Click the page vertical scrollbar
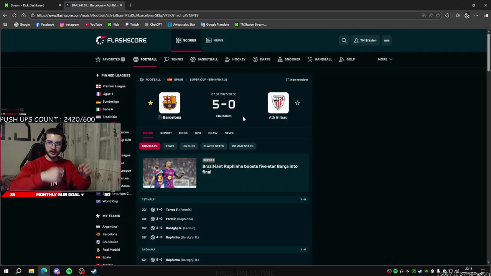The image size is (491, 276). click(488, 52)
